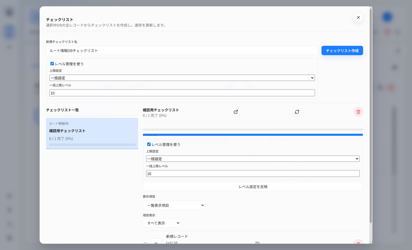Click the 一括上限レベル field above レベル設定を反映

[253, 174]
